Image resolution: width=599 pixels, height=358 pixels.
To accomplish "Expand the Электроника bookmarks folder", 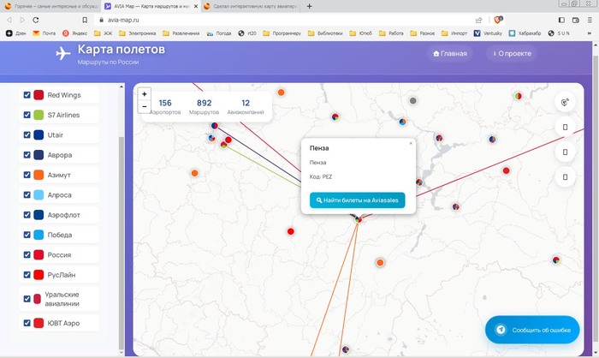I will click(138, 33).
